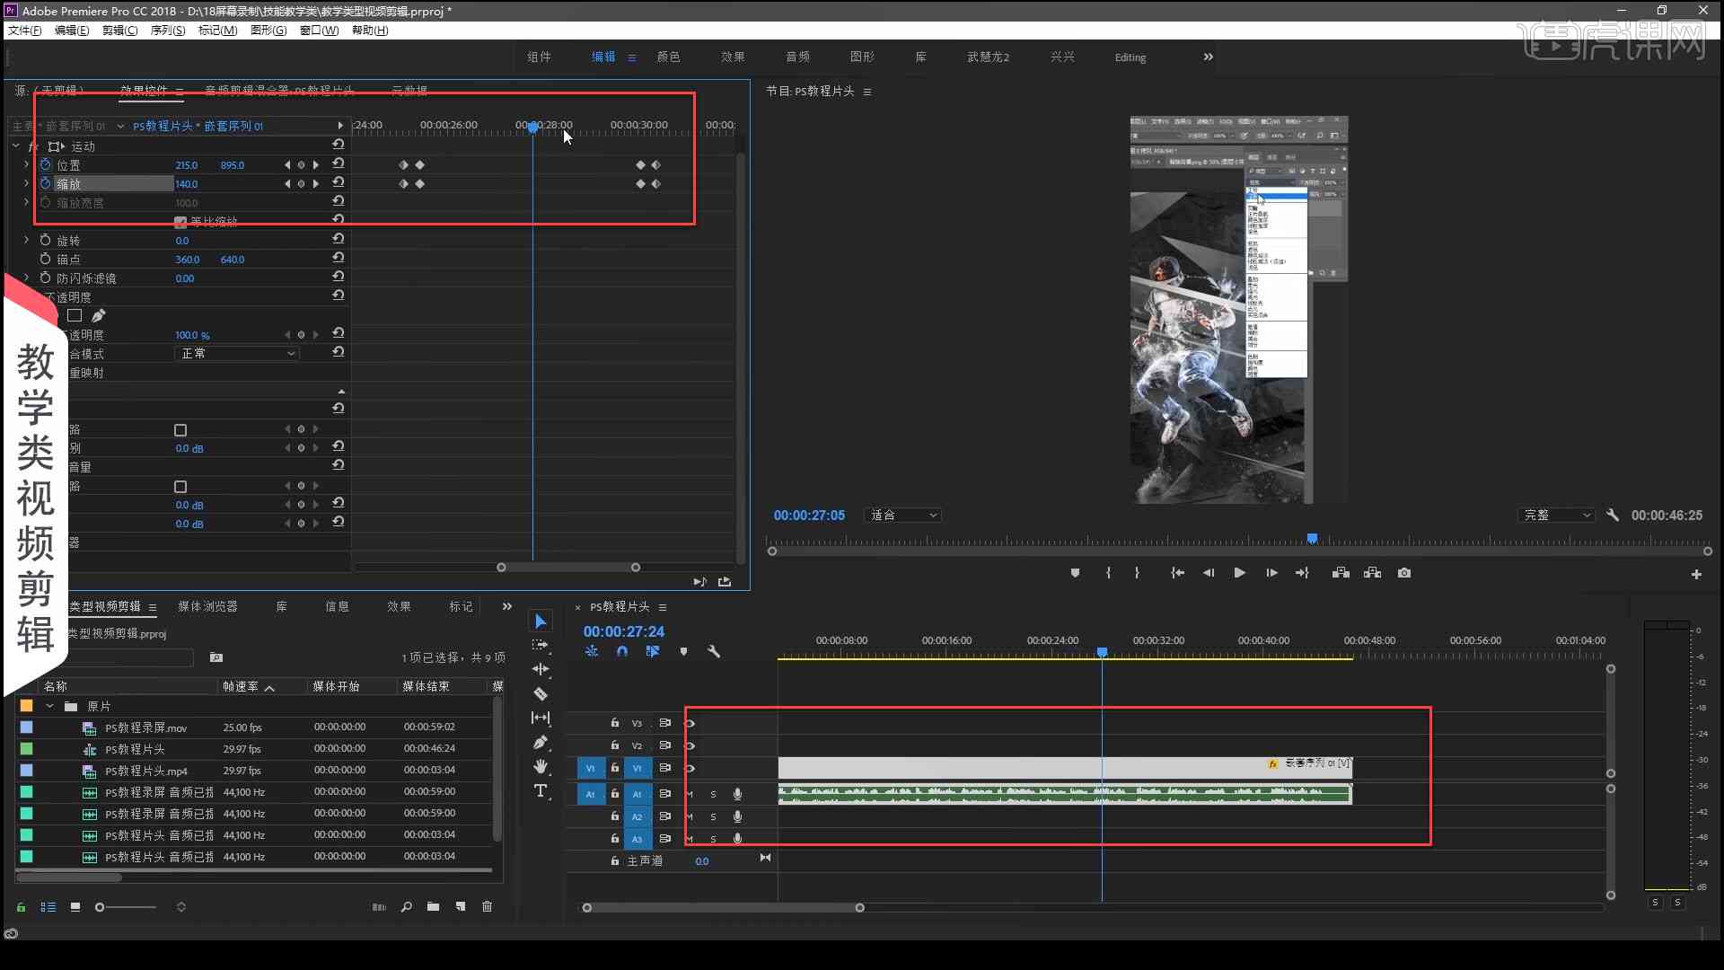Screen dimensions: 1724x970
Task: Toggle timeline Snap magnet icon
Action: click(622, 652)
